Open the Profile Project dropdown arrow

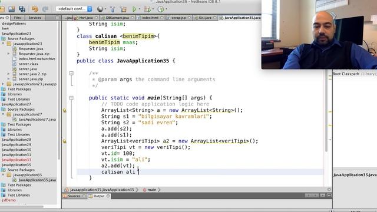[x=166, y=9]
